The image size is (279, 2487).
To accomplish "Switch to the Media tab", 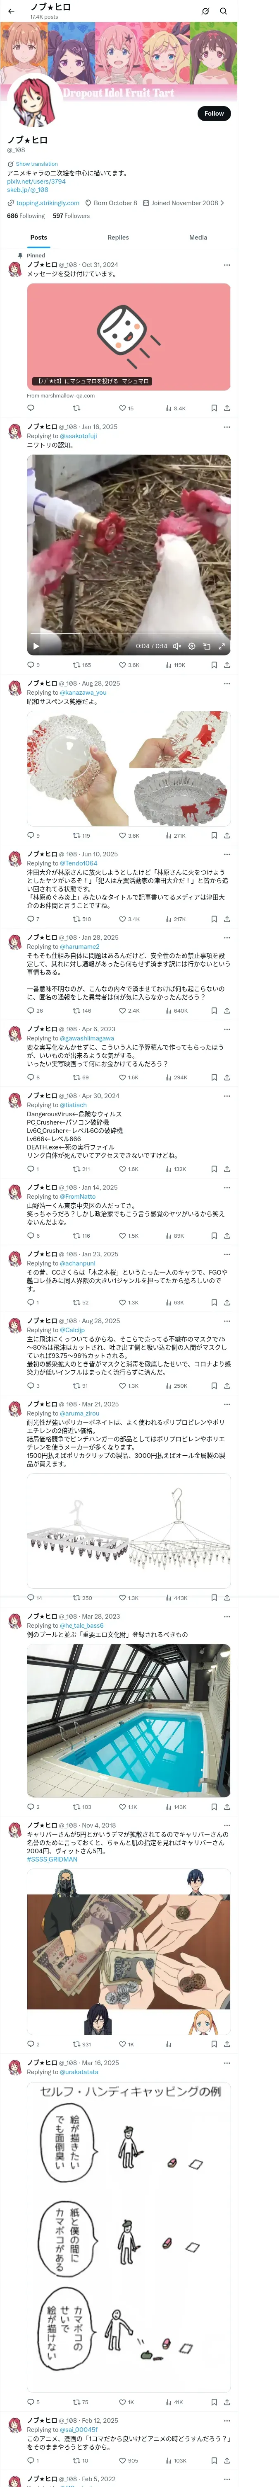I will (198, 238).
